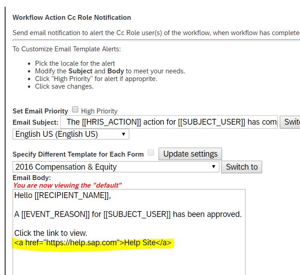300x275 pixels.
Task: Click the Help Site anchor tag line
Action: tap(93, 243)
